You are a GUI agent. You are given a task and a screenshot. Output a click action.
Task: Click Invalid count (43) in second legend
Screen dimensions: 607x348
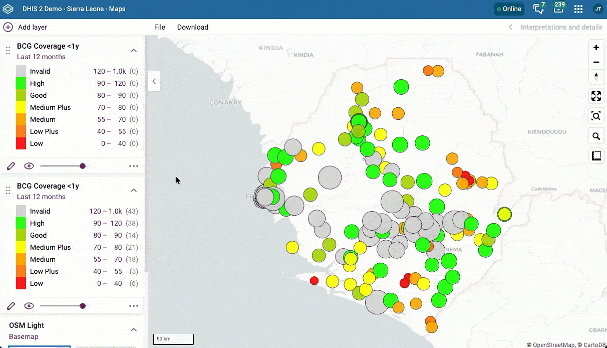pos(132,211)
